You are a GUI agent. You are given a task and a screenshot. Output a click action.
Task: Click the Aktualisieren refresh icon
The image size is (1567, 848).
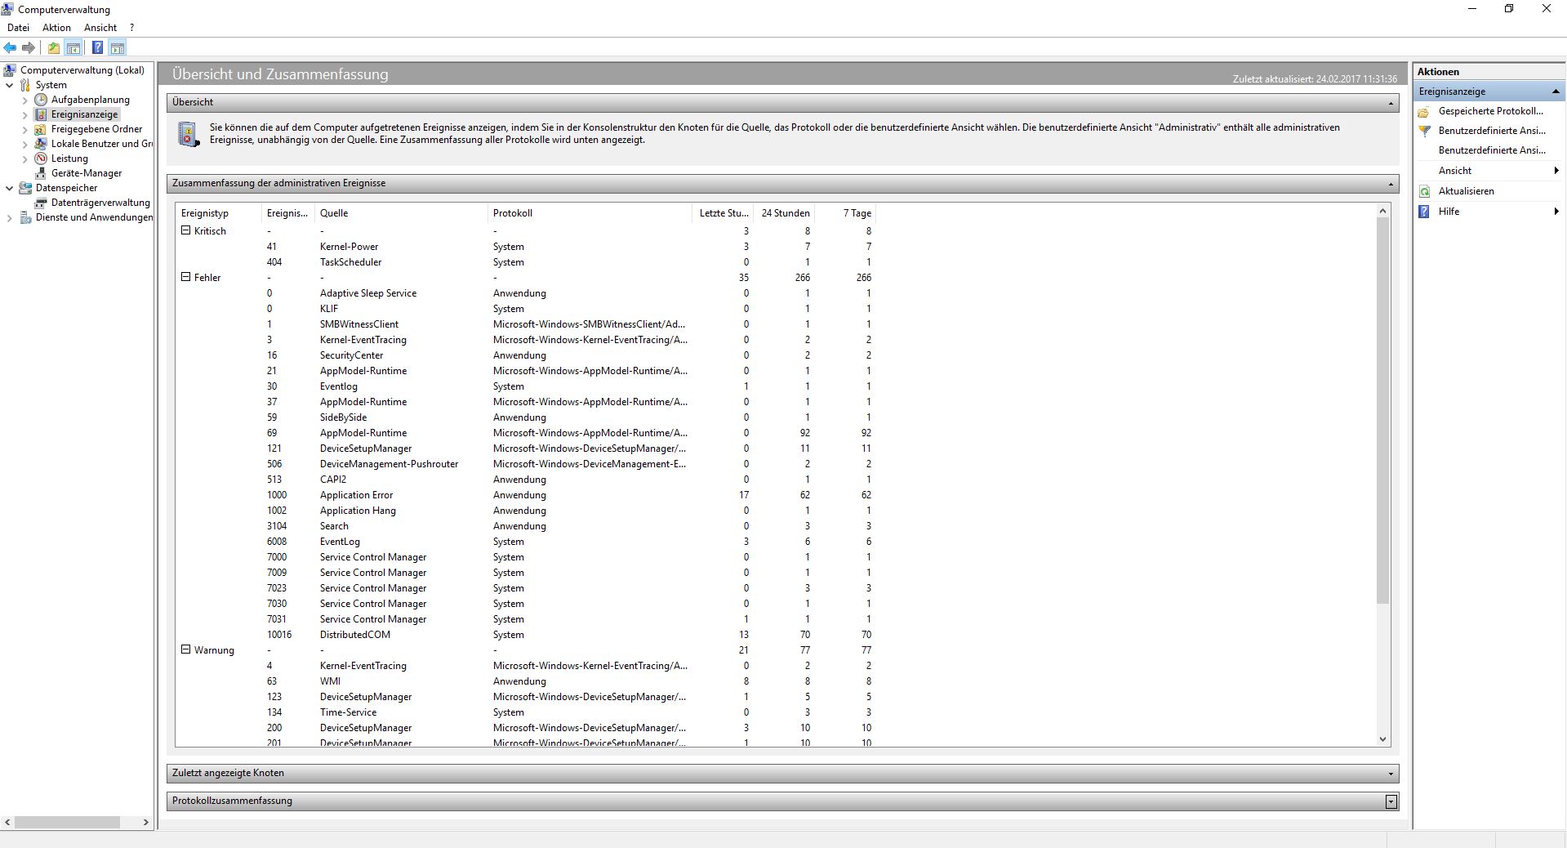(1425, 191)
